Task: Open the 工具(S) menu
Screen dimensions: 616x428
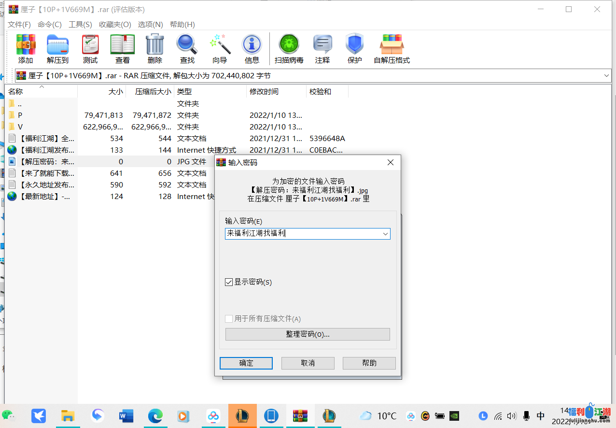Action: (80, 24)
